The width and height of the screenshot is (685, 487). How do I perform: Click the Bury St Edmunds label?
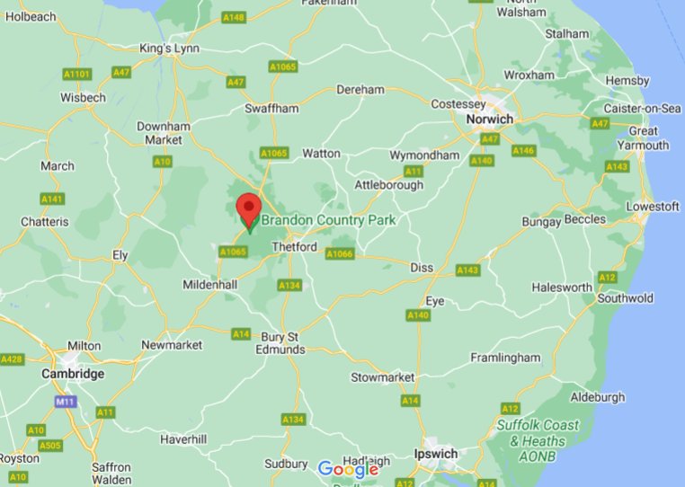pos(280,343)
